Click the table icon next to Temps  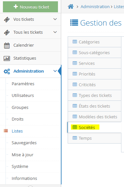pyautogui.click(x=75, y=138)
